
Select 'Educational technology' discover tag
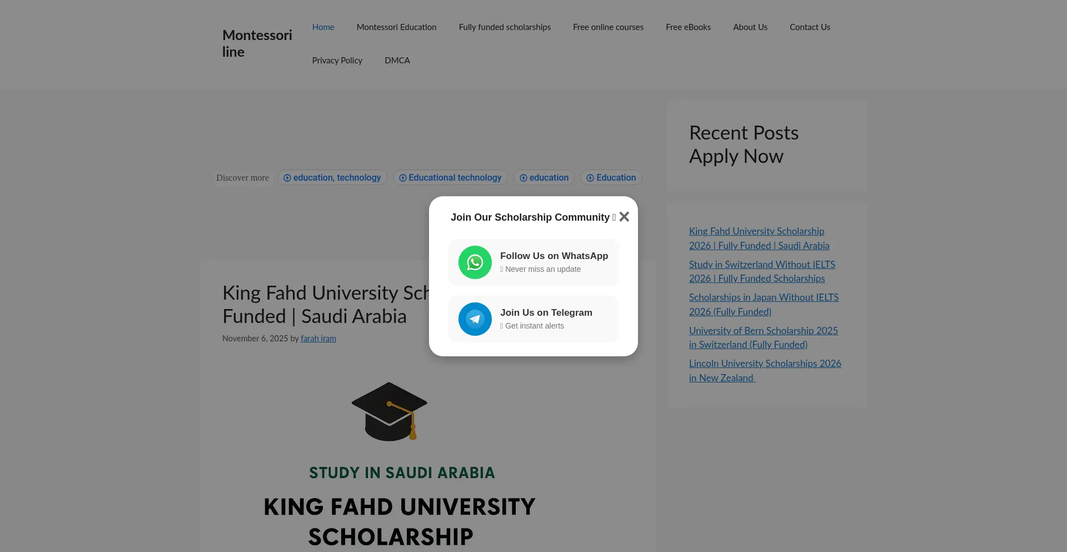tap(450, 178)
